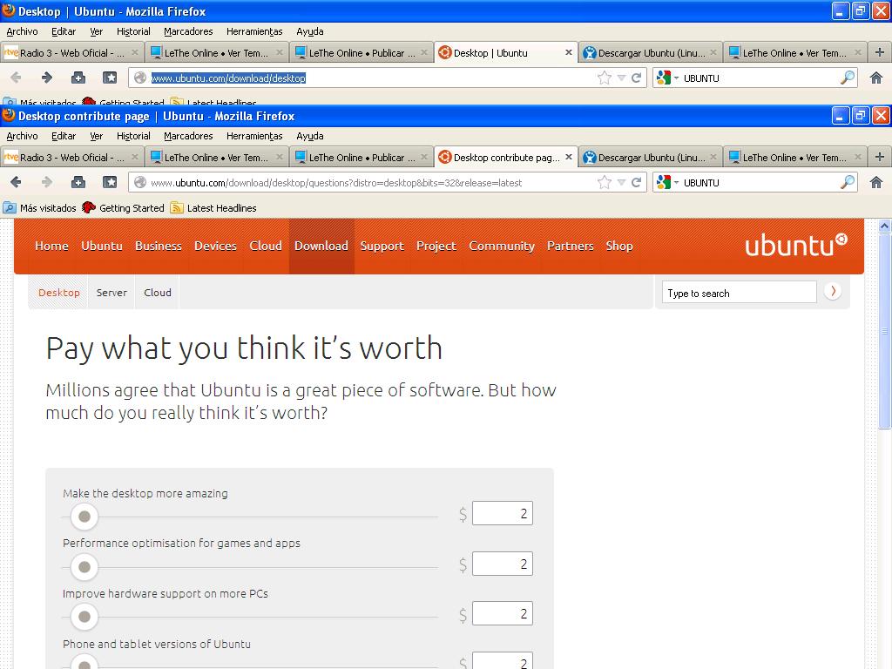Switch to Radio 3 tab in contribute page window
892x669 pixels.
pos(71,157)
